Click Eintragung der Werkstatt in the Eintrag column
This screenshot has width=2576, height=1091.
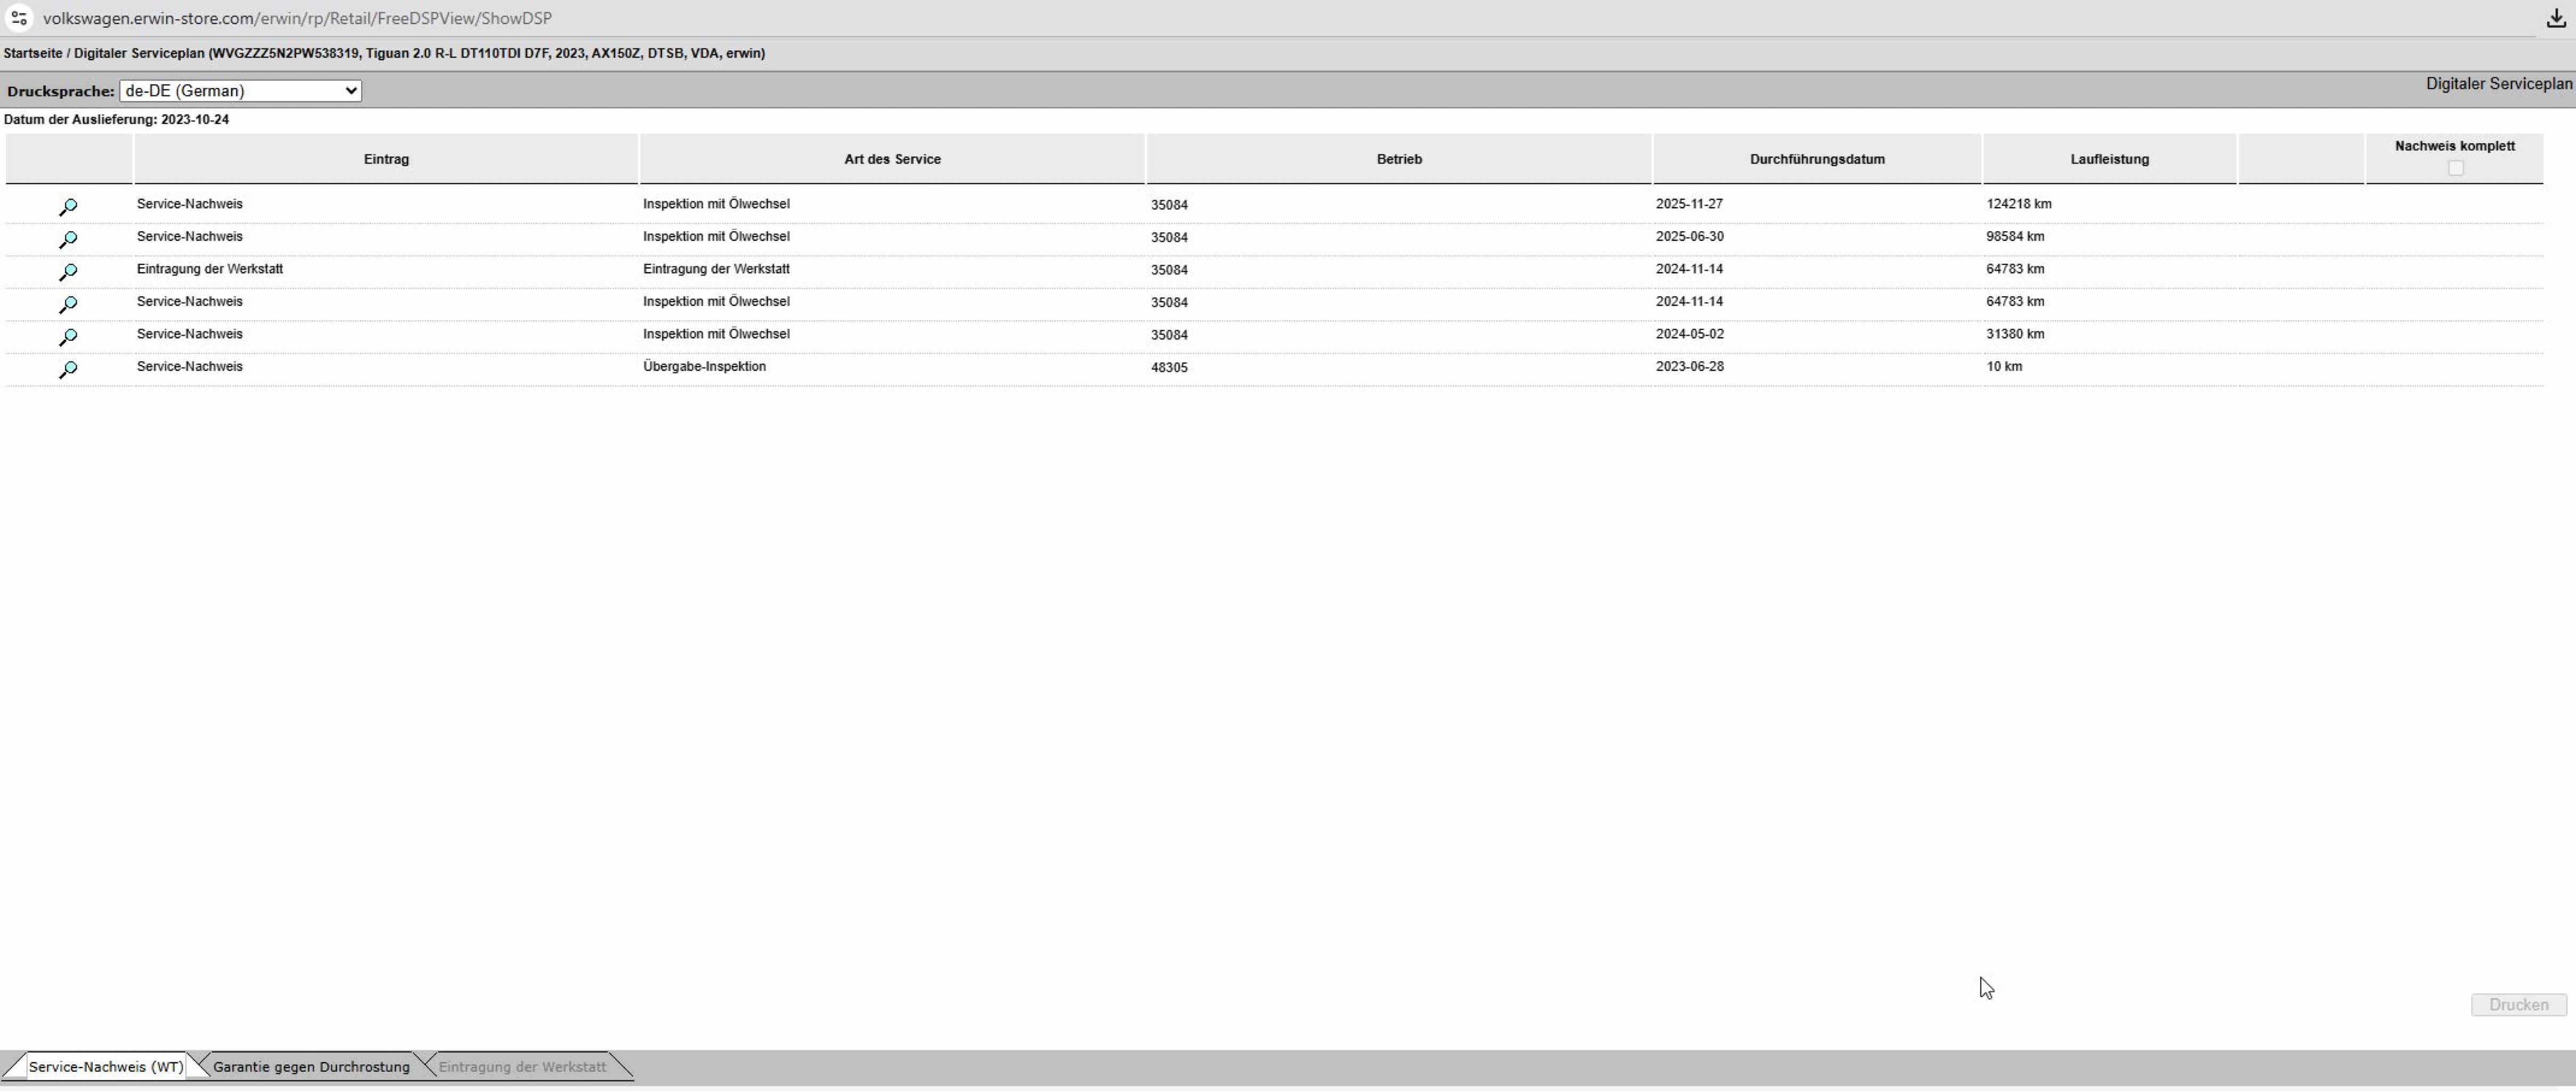click(210, 269)
